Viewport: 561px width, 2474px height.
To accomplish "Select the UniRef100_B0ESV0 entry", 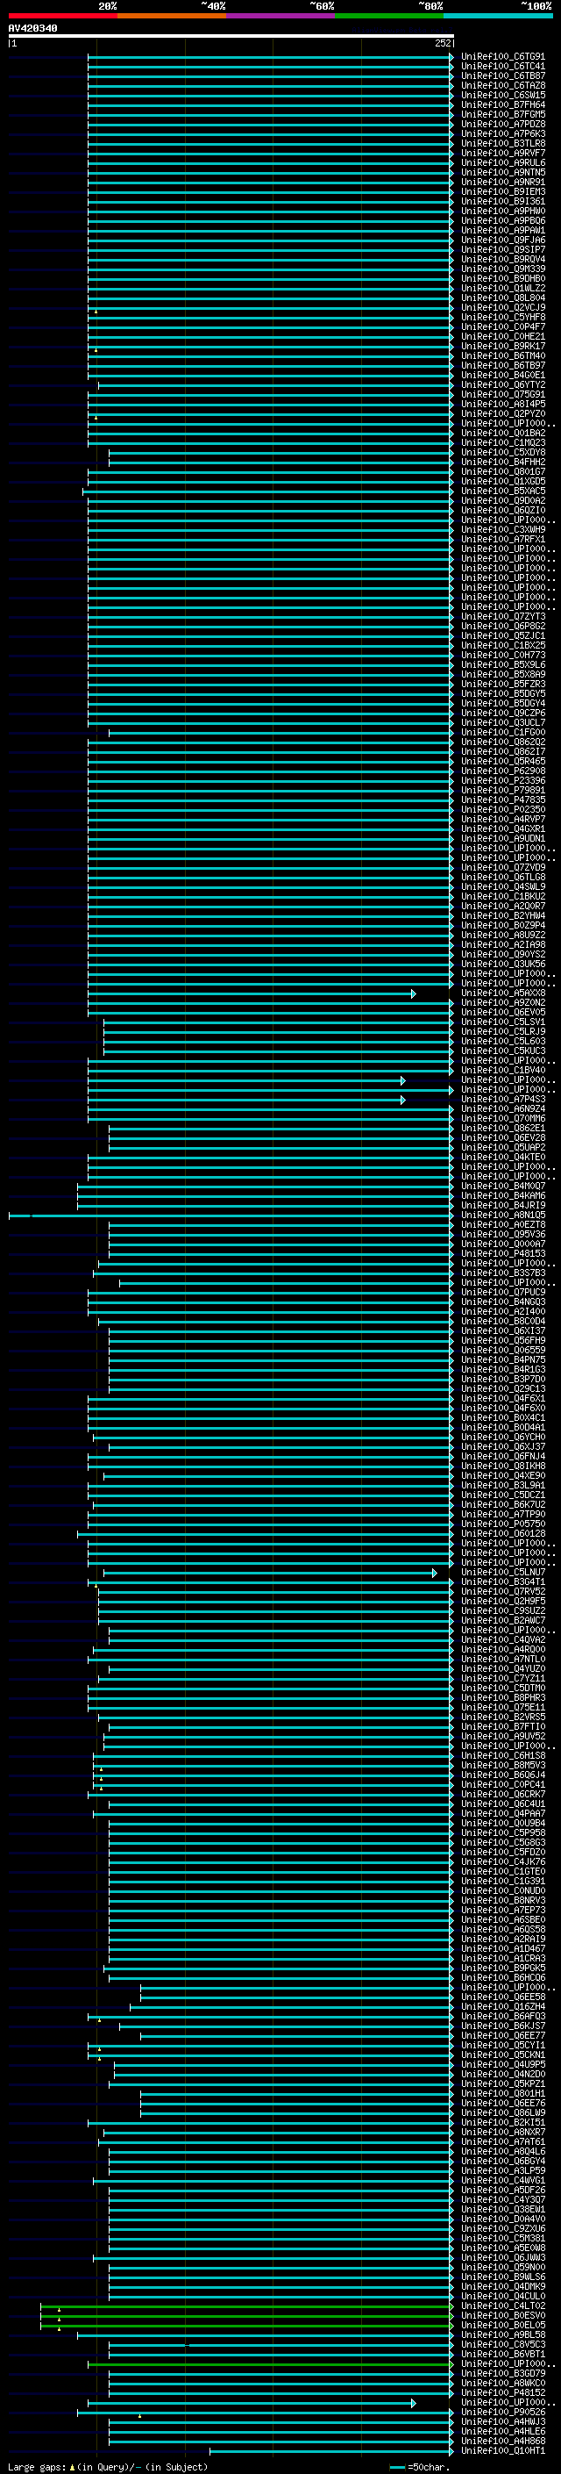I will point(502,2315).
